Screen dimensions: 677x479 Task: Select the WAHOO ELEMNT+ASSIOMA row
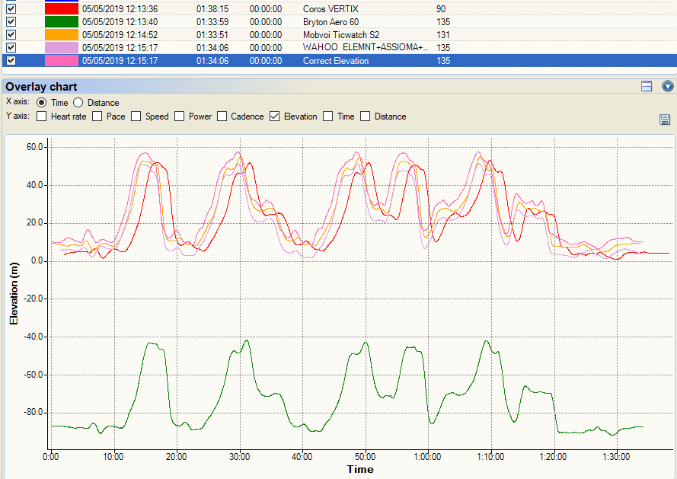click(366, 48)
